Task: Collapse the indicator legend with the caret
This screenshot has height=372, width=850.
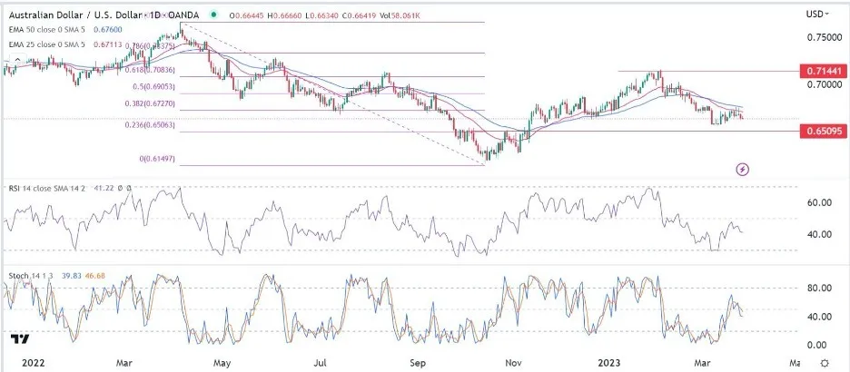Action: point(16,59)
